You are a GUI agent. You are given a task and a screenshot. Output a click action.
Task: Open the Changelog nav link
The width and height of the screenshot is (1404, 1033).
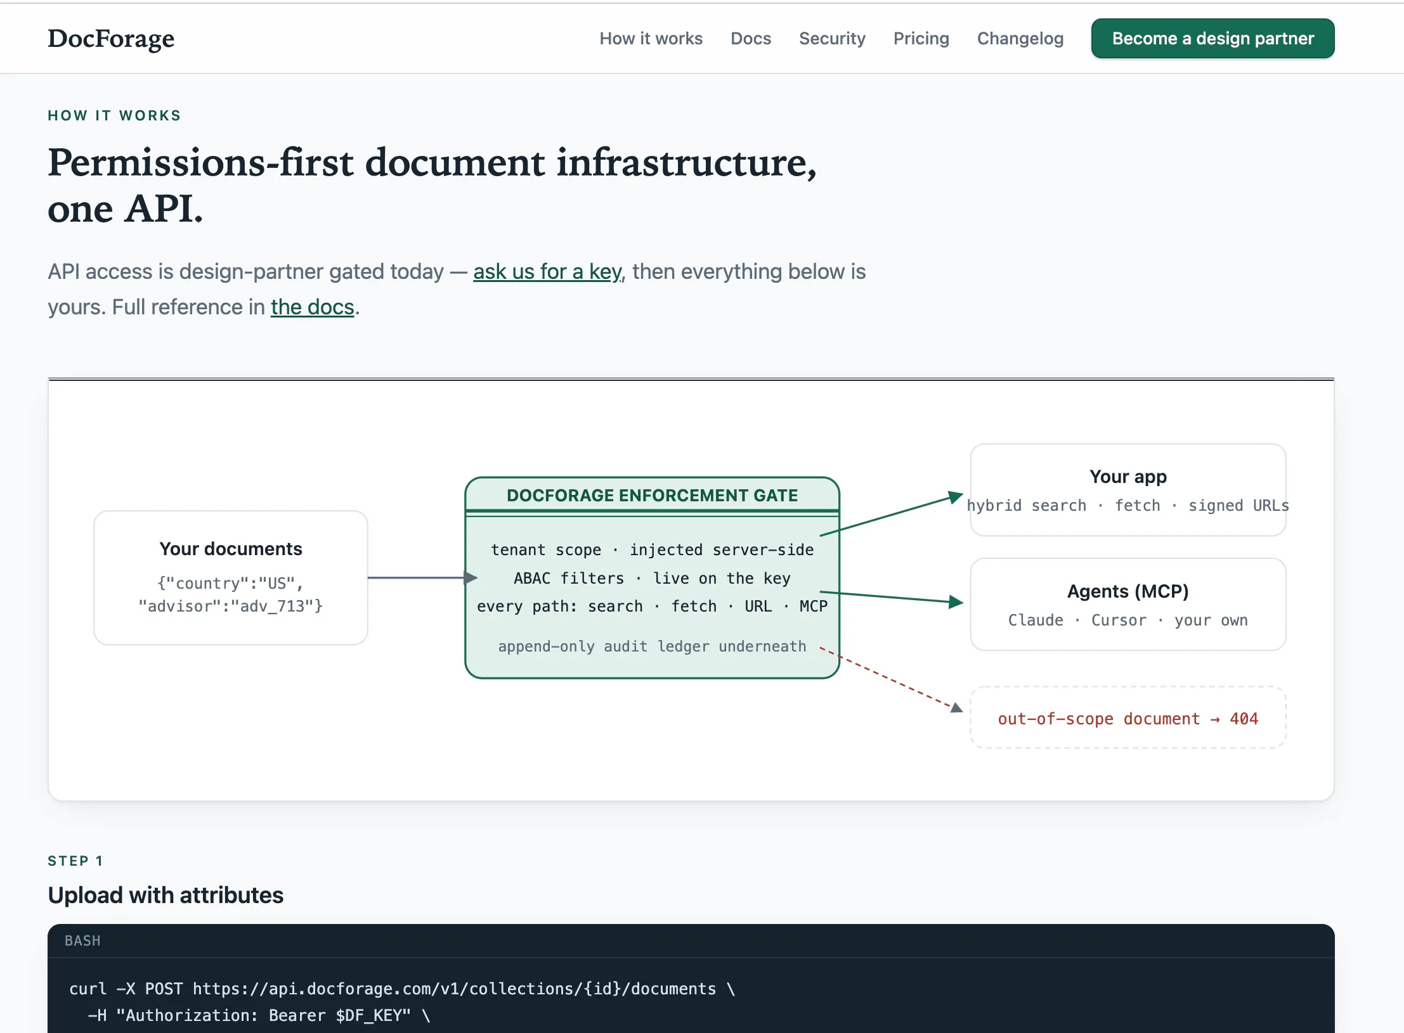(1020, 39)
